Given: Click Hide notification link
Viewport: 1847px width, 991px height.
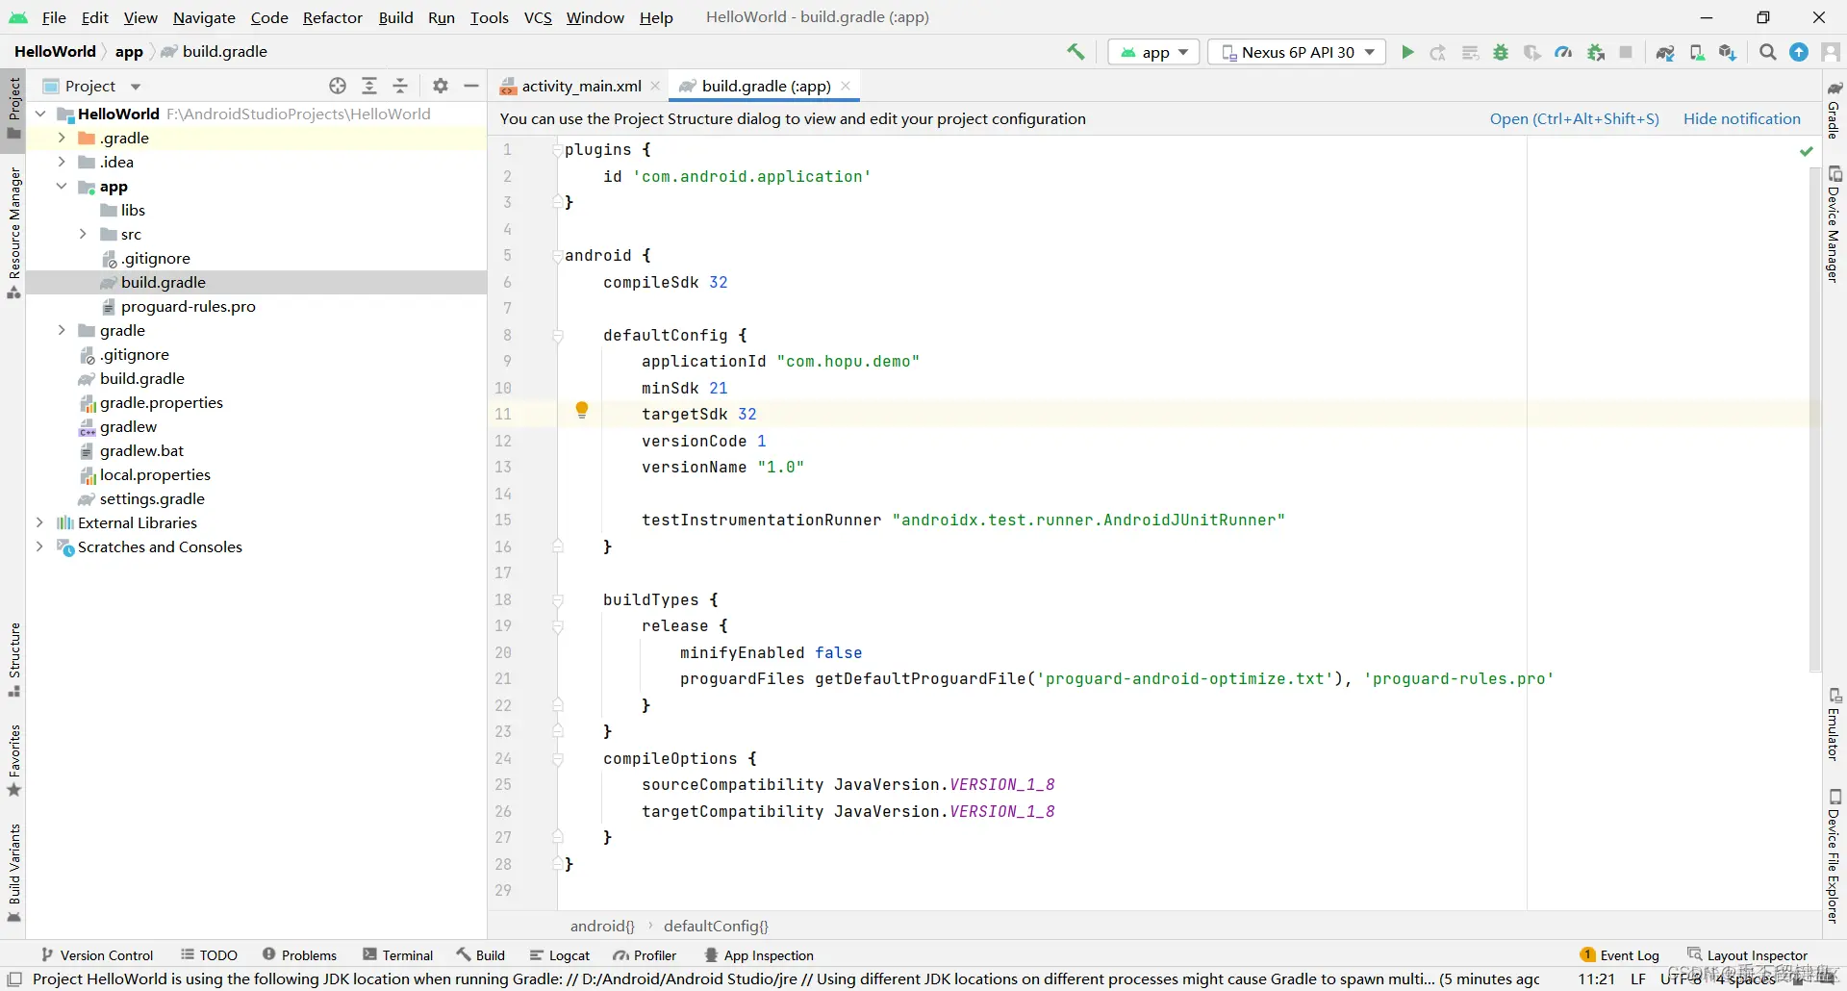Looking at the screenshot, I should coord(1741,118).
